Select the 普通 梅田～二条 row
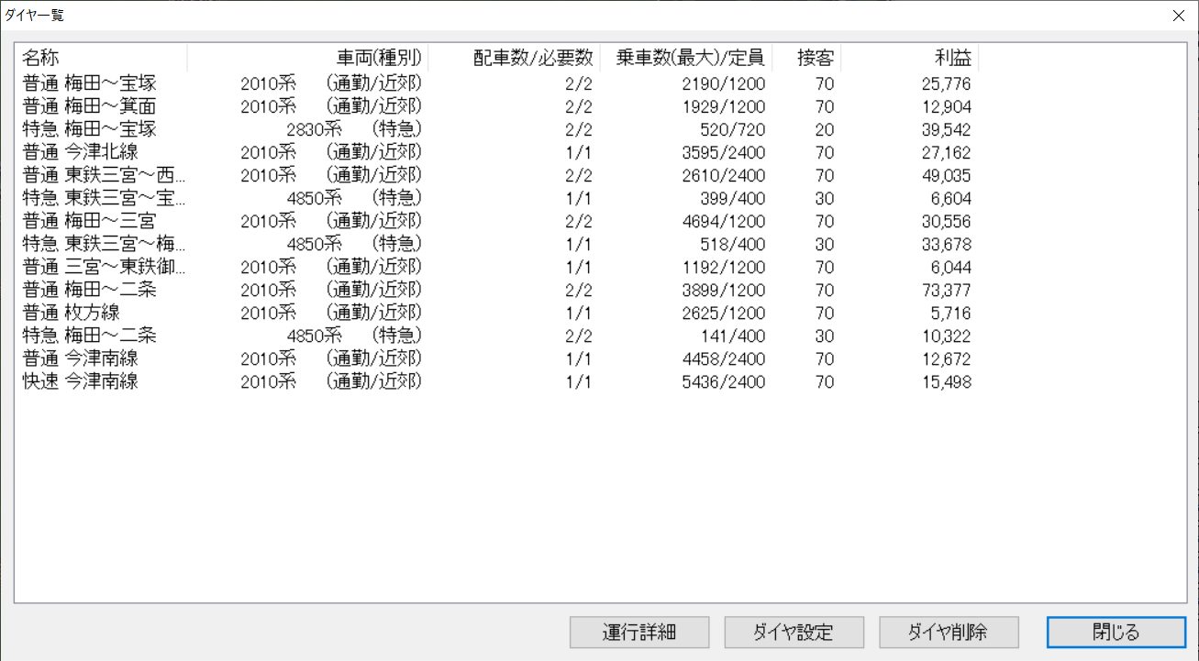 [x=90, y=290]
